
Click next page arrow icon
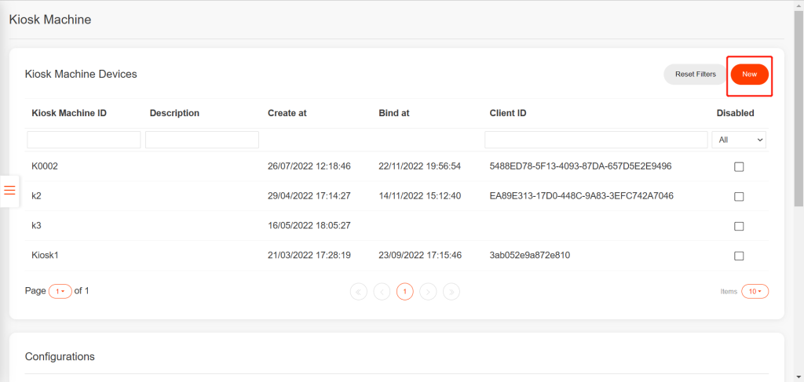[x=428, y=291]
